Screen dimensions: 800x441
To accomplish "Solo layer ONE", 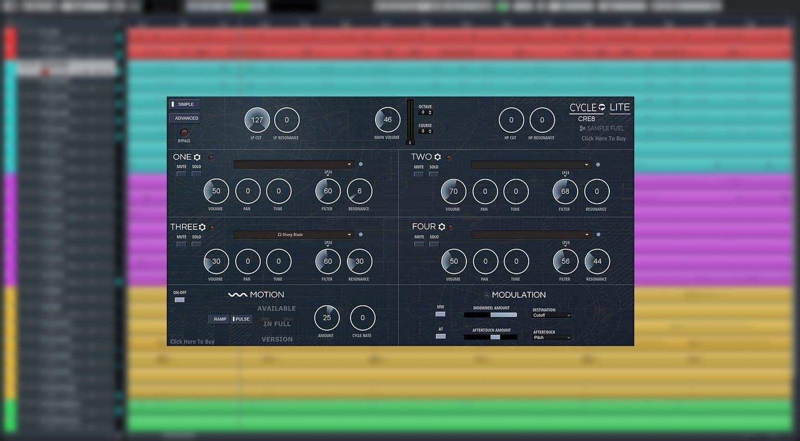I will (196, 174).
